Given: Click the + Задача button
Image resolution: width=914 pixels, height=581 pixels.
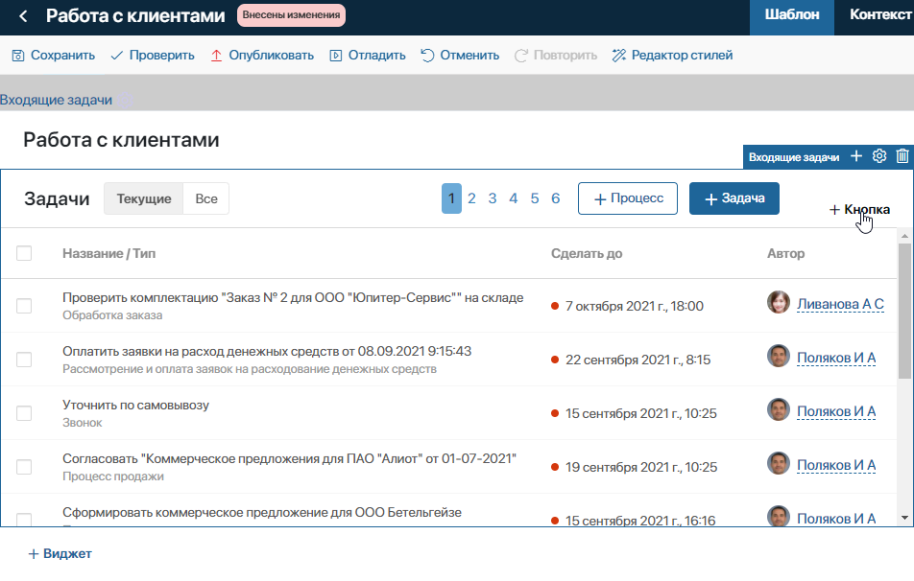Looking at the screenshot, I should [734, 198].
